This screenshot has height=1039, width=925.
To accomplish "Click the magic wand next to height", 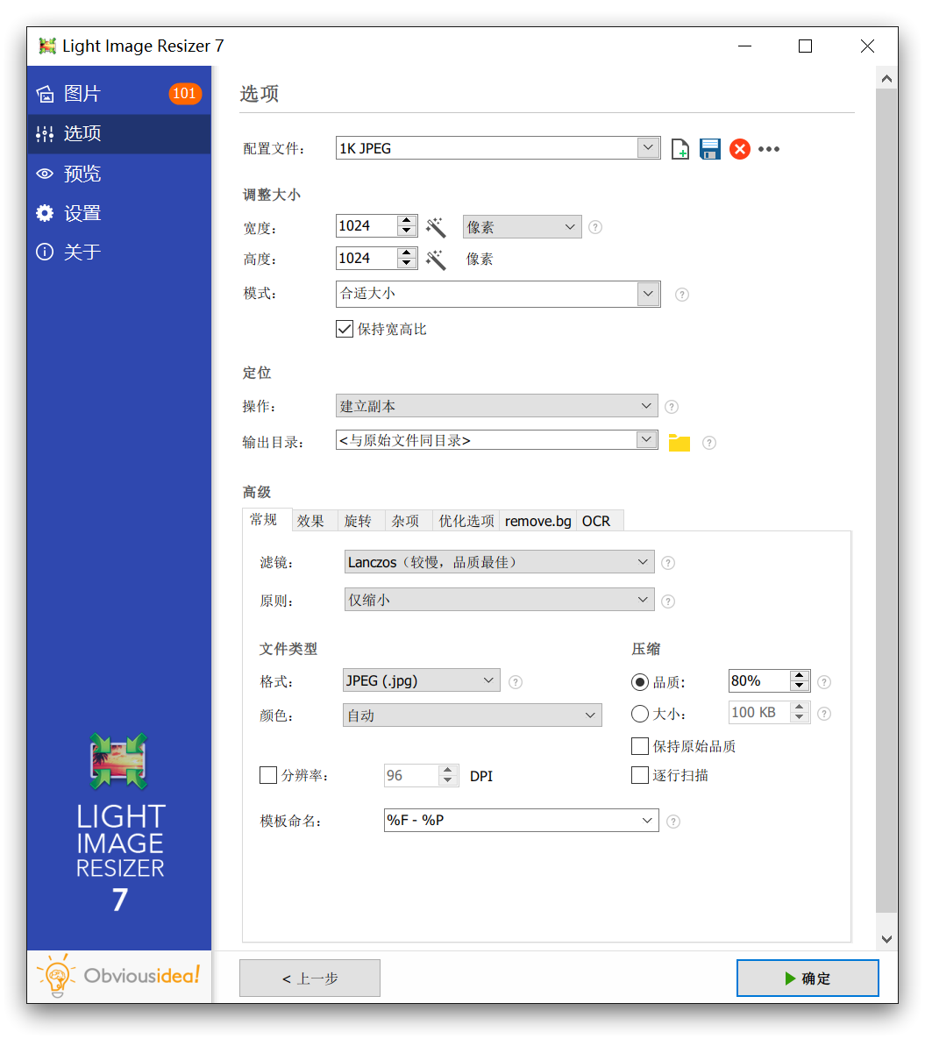I will pyautogui.click(x=436, y=260).
